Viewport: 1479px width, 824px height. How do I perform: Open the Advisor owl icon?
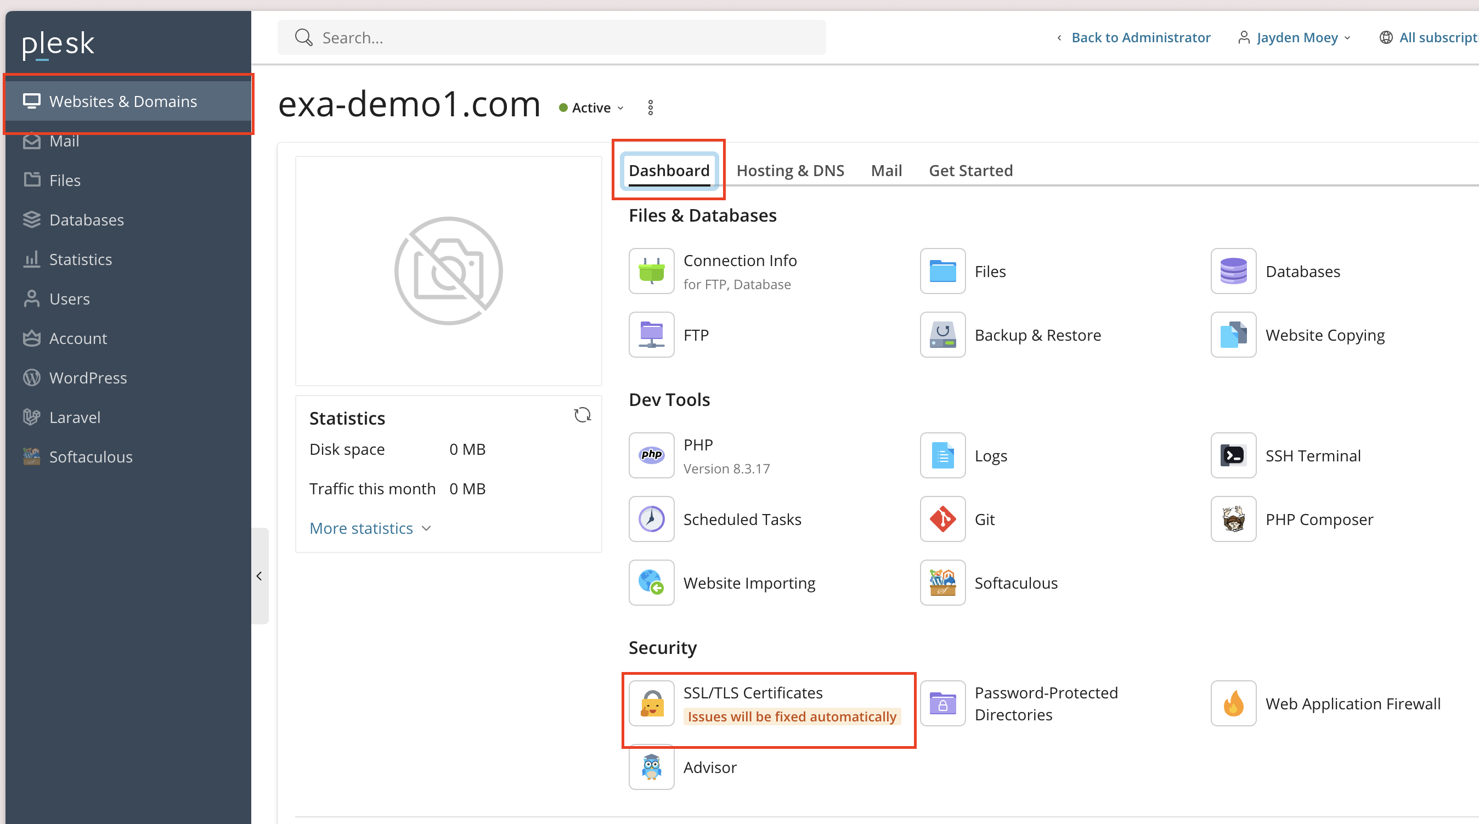point(651,767)
